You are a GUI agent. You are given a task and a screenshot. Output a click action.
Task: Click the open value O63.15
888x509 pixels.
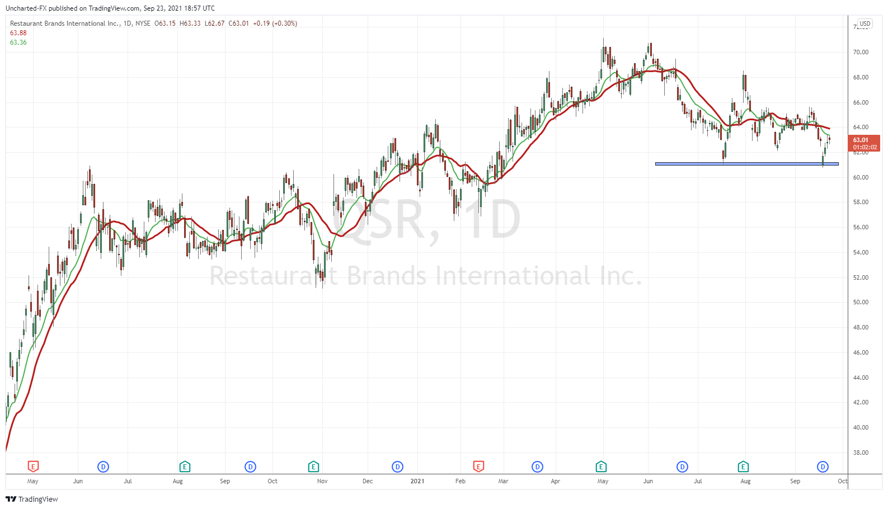(x=165, y=23)
